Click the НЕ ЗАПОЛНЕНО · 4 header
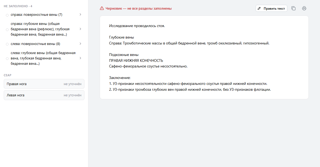Viewport: 320px width, 167px height. pyautogui.click(x=18, y=6)
